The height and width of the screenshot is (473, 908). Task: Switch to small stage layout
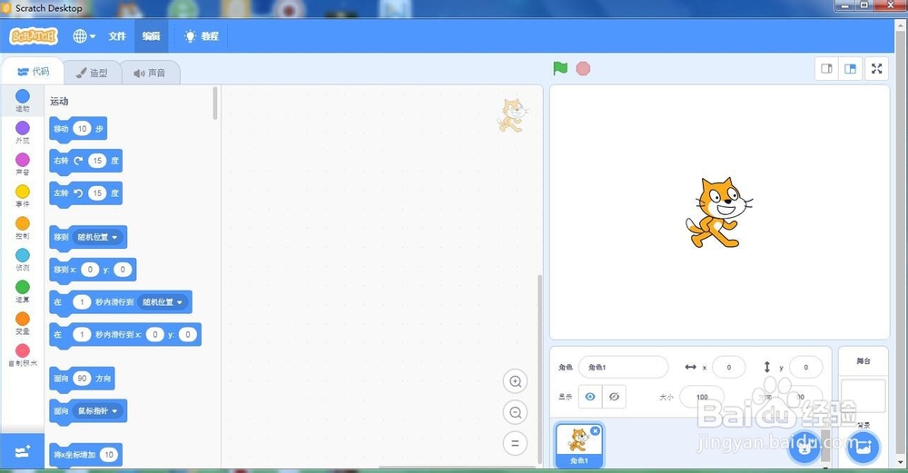(x=827, y=69)
